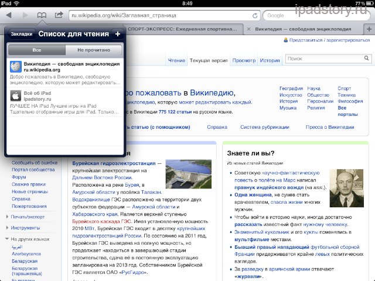The width and height of the screenshot is (375, 281).
Task: Tap the Wi-Fi icon in the status bar
Action: pyautogui.click(x=16, y=4)
